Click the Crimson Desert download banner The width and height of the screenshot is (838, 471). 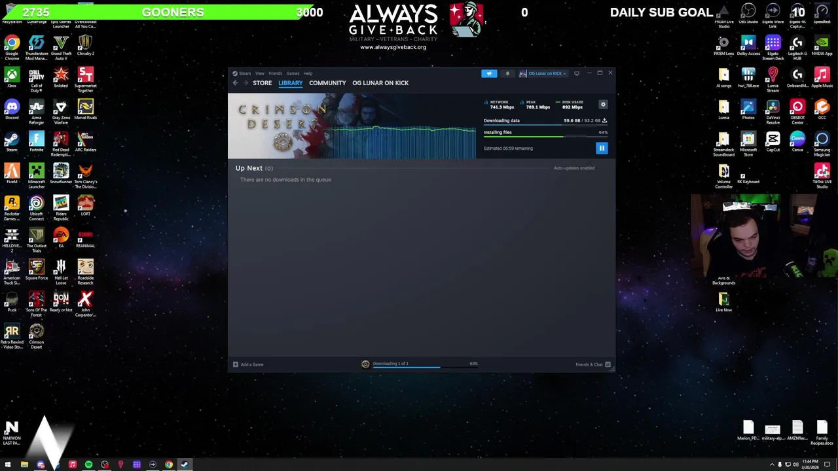[352, 126]
